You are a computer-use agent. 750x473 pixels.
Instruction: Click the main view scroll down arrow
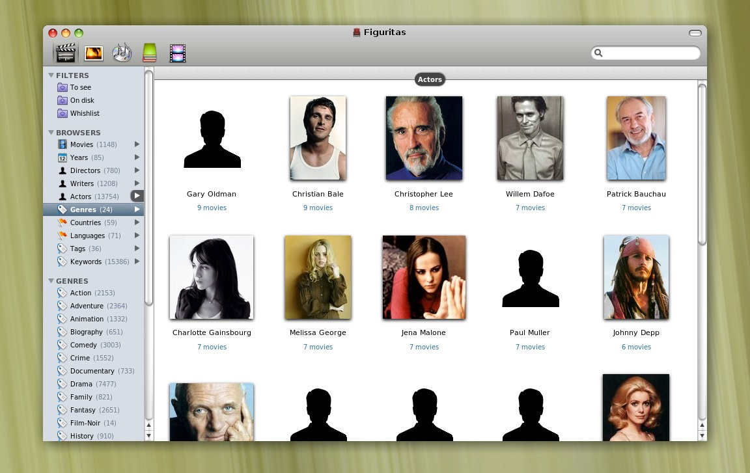702,436
